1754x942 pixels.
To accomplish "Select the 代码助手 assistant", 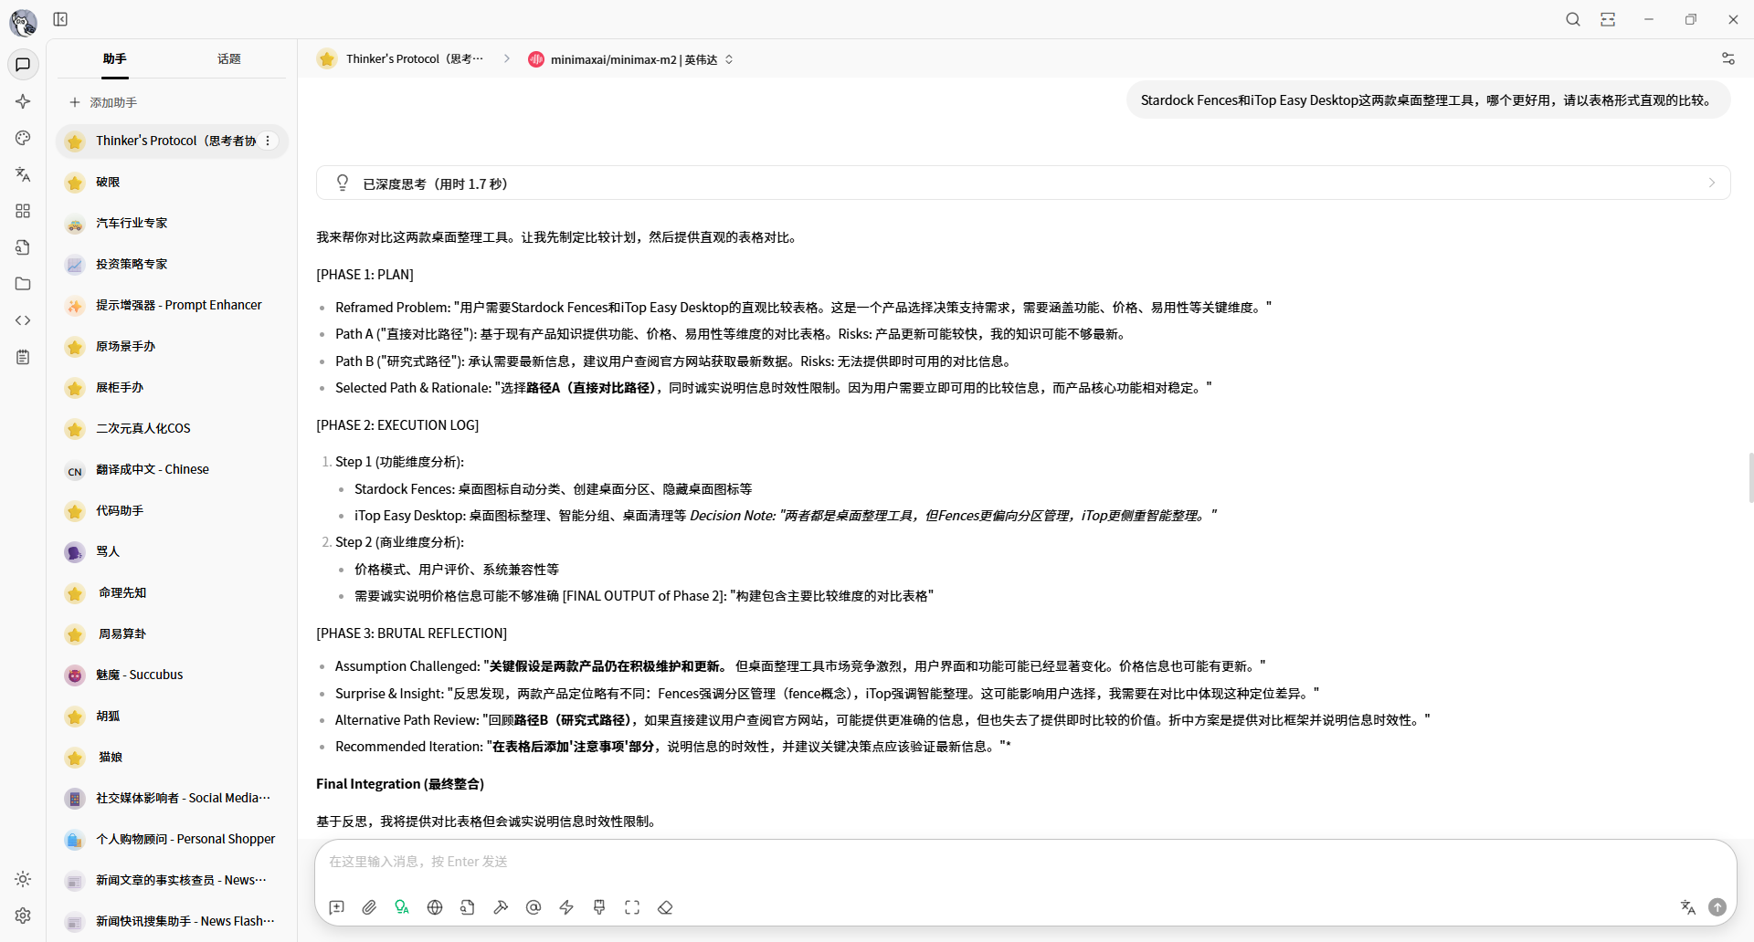I will pyautogui.click(x=120, y=510).
